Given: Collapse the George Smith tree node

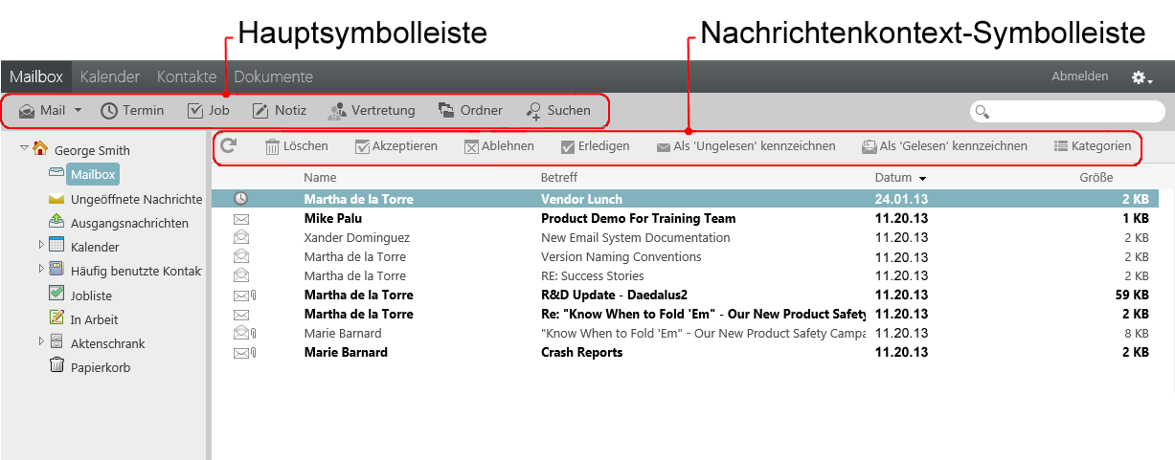Looking at the screenshot, I should (25, 148).
